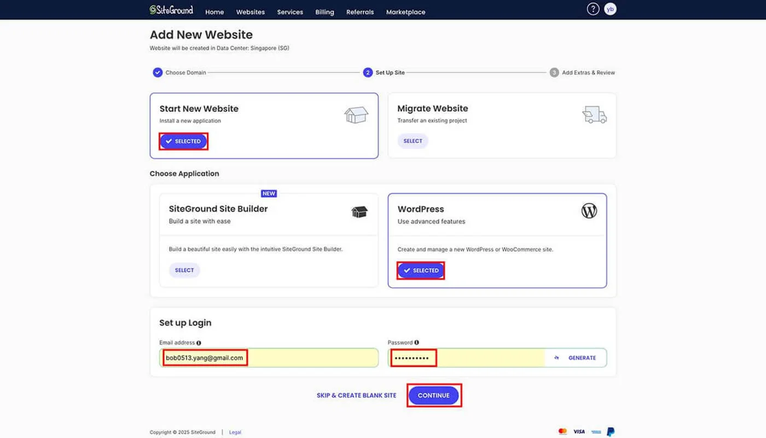Viewport: 766px width, 438px height.
Task: Click the info icon beside Email address
Action: click(x=199, y=343)
